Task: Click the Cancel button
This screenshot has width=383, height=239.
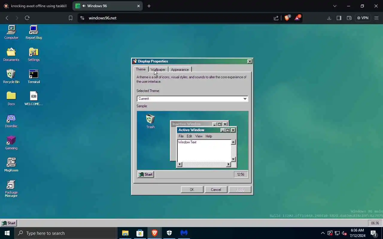Action: coord(216,190)
